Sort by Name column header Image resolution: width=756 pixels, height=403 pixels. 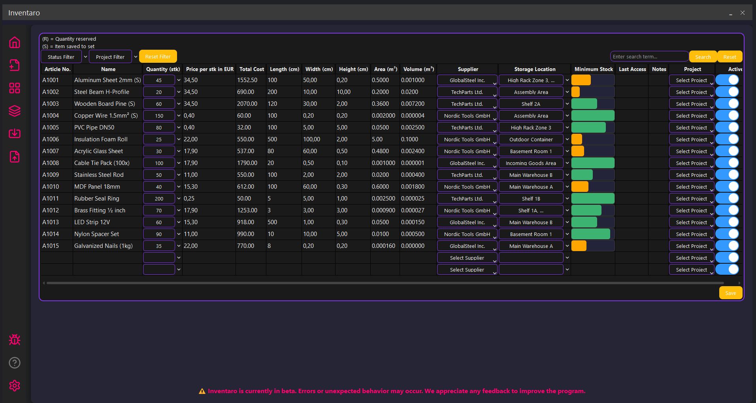click(x=108, y=69)
